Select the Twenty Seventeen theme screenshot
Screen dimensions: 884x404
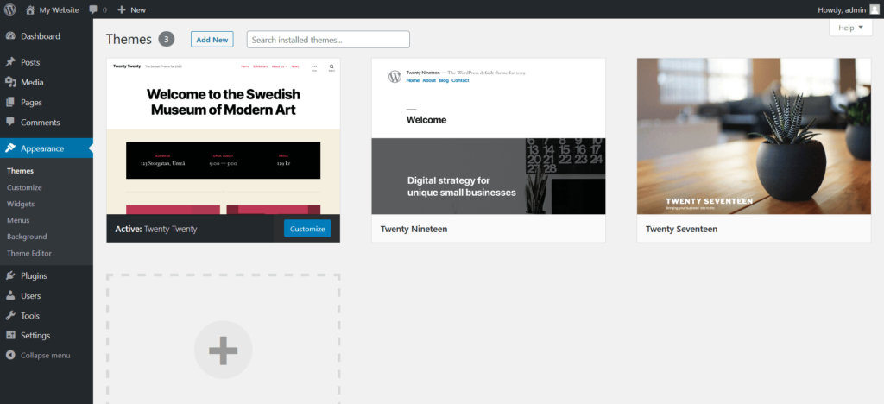pyautogui.click(x=754, y=136)
